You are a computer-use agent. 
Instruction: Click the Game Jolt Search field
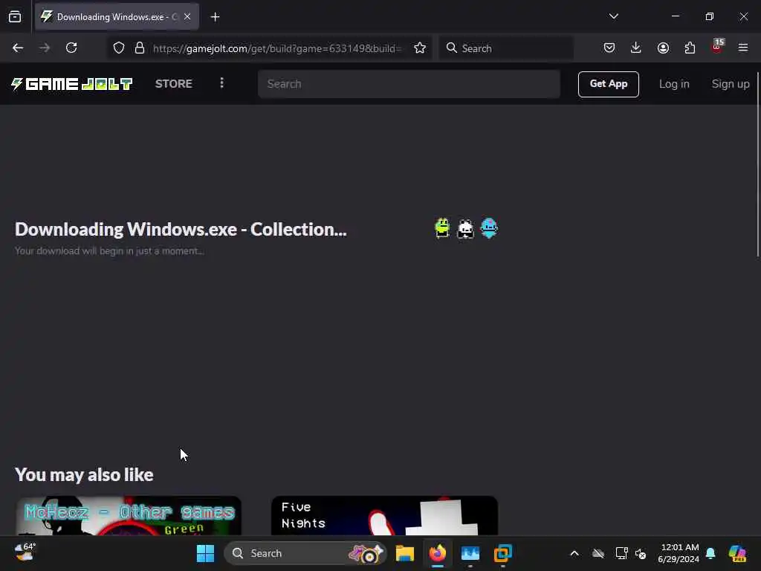[x=409, y=84]
